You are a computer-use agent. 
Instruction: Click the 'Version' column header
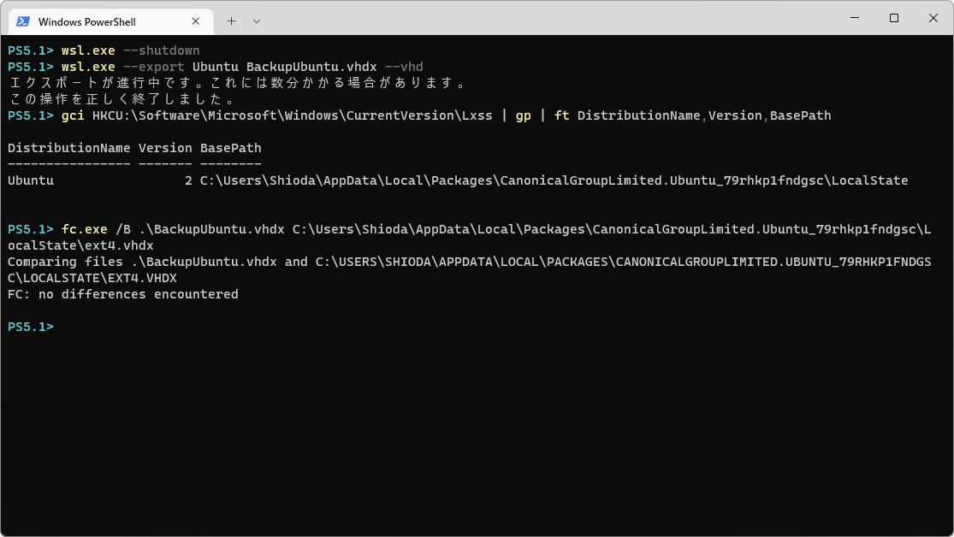pos(165,148)
